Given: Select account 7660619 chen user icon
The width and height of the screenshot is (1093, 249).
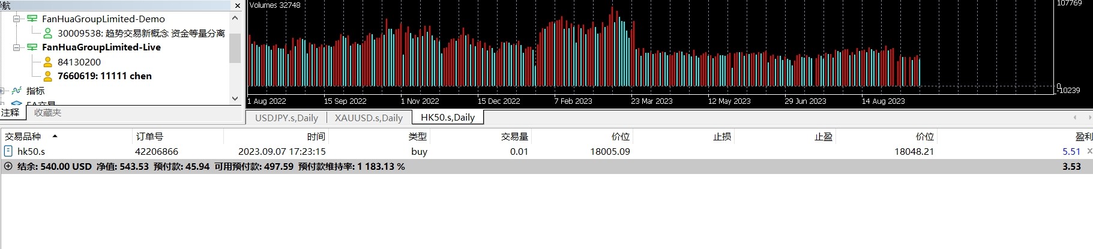Looking at the screenshot, I should [48, 76].
